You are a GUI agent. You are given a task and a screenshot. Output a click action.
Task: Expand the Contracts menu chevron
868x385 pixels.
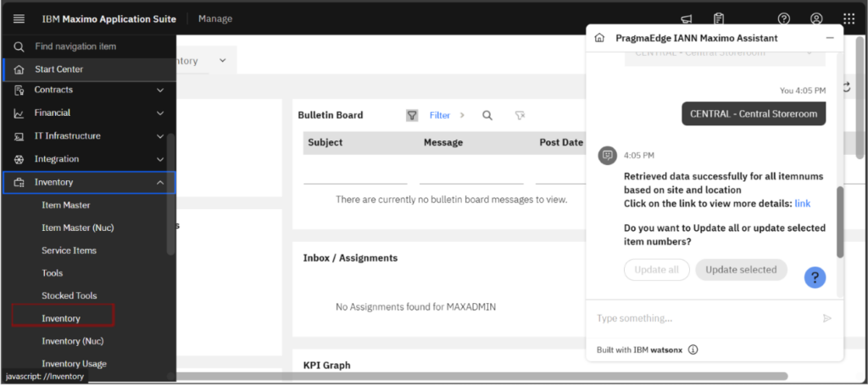(160, 90)
